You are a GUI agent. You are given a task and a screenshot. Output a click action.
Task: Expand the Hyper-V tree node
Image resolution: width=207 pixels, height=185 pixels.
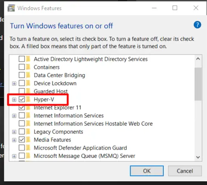tap(14, 100)
